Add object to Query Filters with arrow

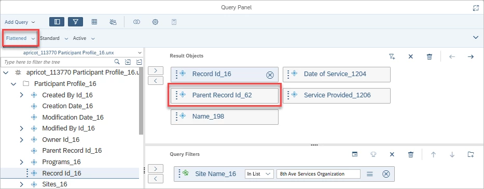[156, 168]
